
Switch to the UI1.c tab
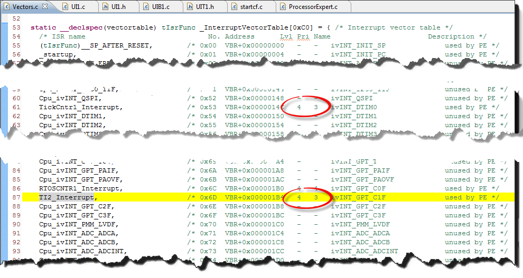pos(76,6)
